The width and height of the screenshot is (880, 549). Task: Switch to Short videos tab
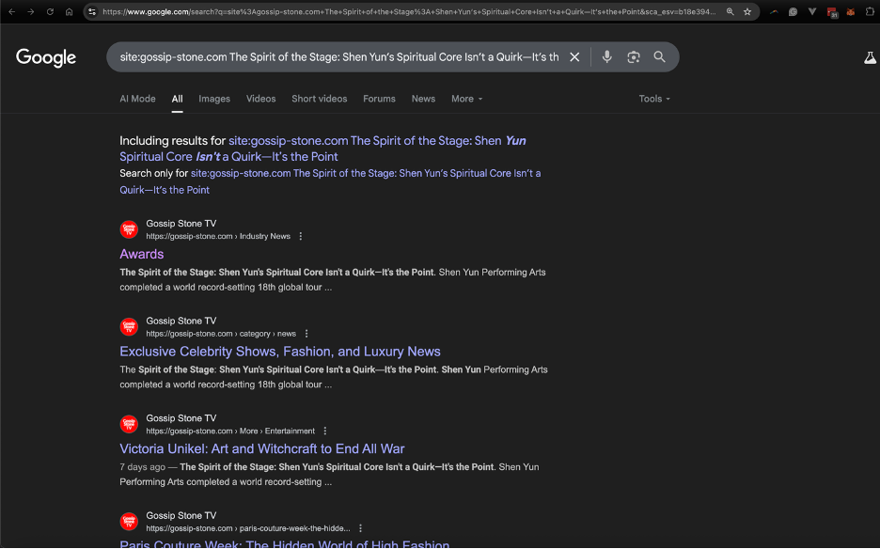(320, 99)
